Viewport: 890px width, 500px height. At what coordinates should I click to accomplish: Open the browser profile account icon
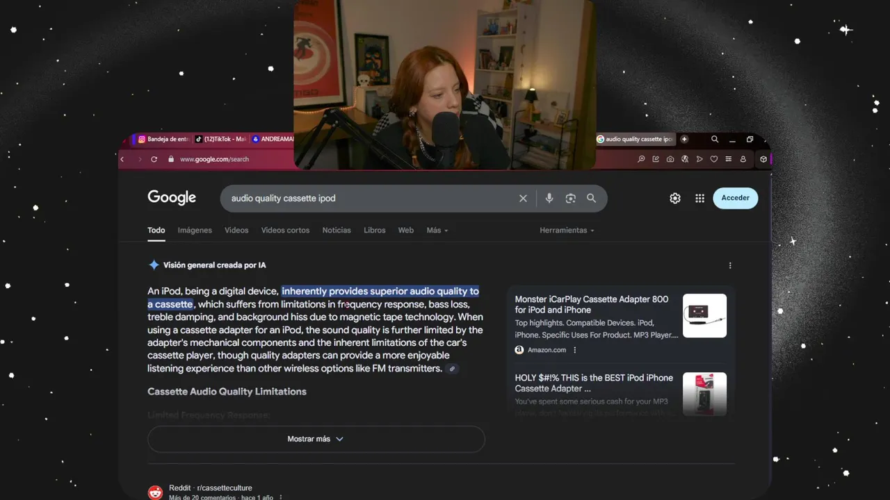click(743, 159)
